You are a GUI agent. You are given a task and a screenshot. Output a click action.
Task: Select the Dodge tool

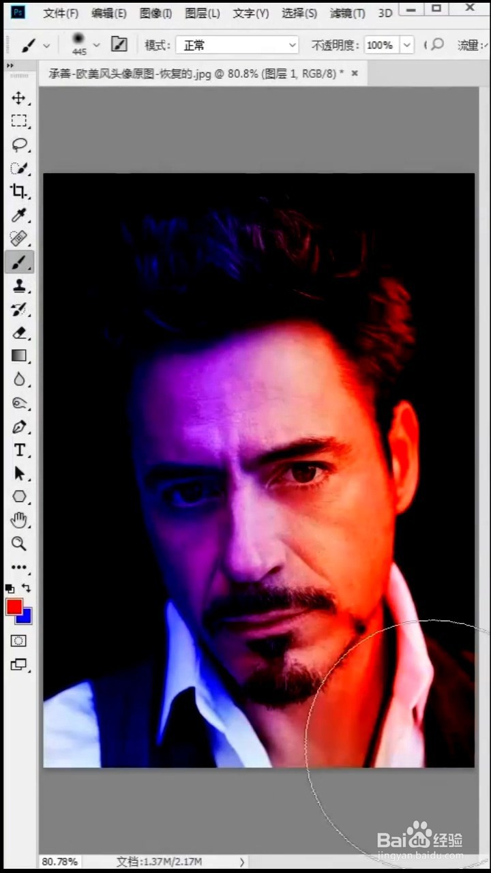point(19,402)
